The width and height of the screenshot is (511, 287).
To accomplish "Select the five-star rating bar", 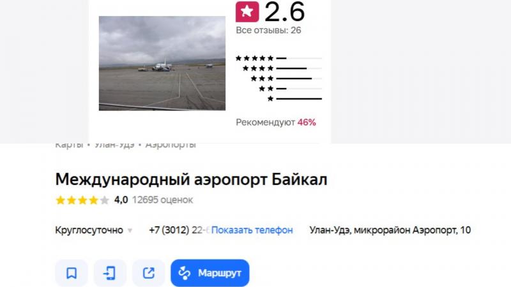I will [278, 58].
